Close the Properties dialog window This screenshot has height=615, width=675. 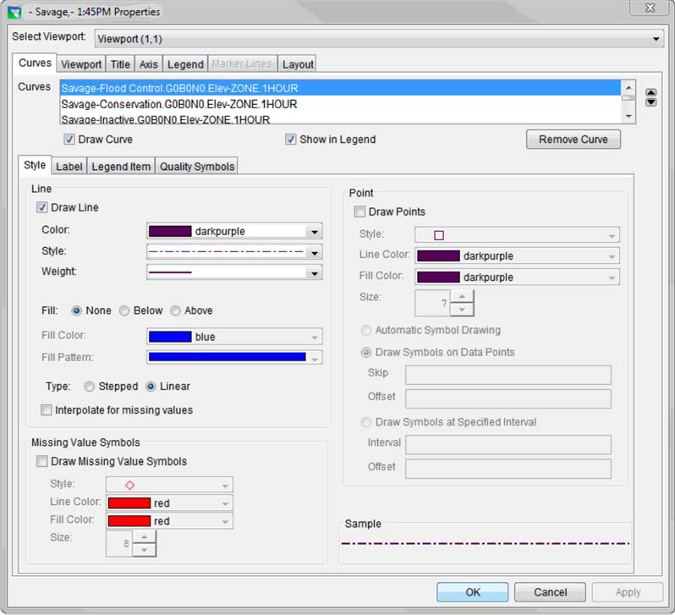(650, 8)
